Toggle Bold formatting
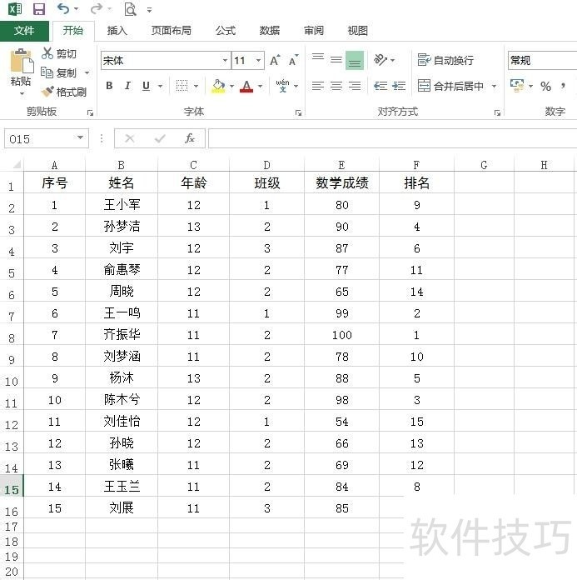Screen dimensions: 577x580 109,86
